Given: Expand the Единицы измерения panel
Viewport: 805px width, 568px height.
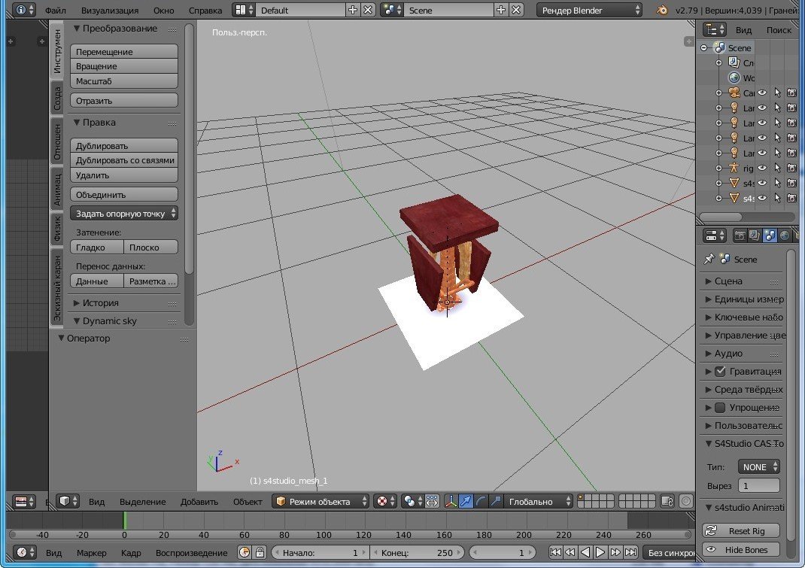Looking at the screenshot, I should 743,299.
